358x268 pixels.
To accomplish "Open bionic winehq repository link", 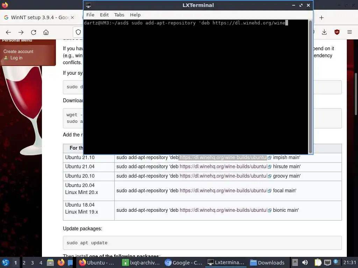I will pyautogui.click(x=223, y=210).
